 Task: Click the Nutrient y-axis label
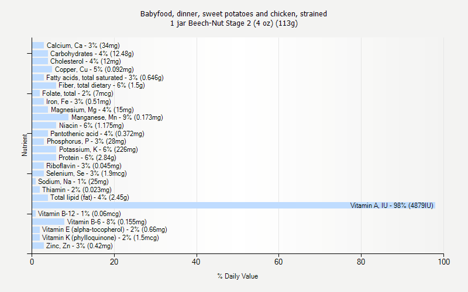(x=24, y=145)
